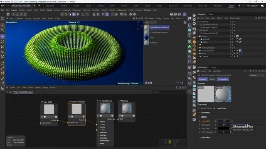Click the Basic button in Attributes

coord(212,79)
